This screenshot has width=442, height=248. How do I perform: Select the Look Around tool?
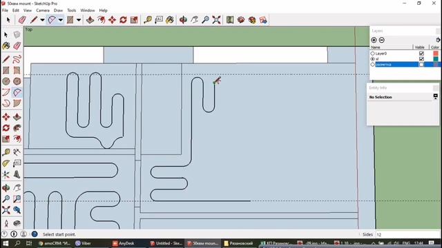pos(17,223)
